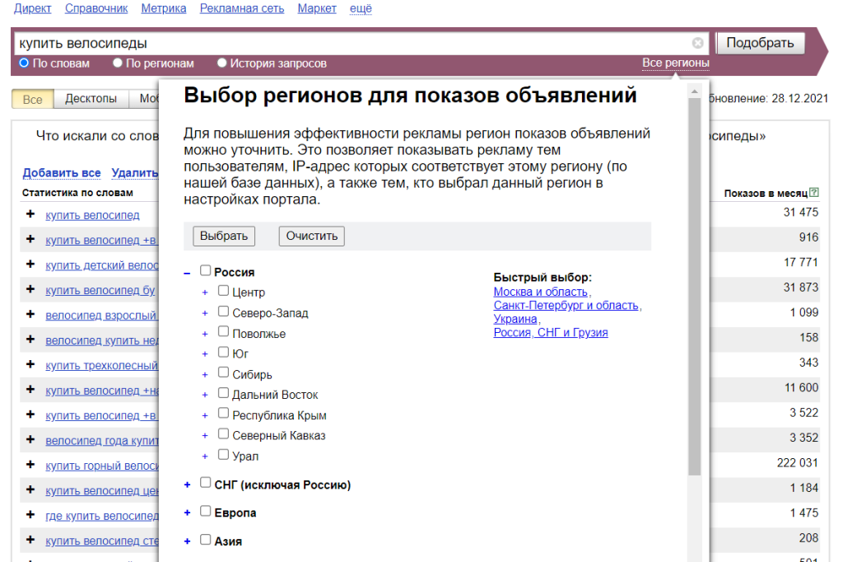The image size is (843, 562).
Task: Tick the Сибирь region checkbox
Action: pyautogui.click(x=224, y=372)
